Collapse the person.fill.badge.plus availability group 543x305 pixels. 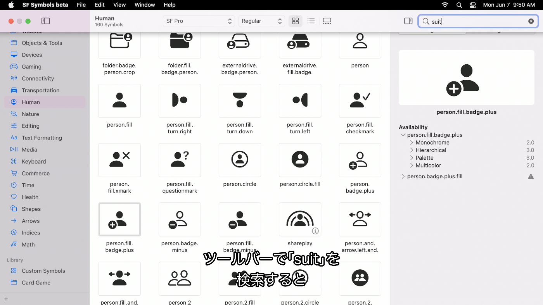coord(403,135)
